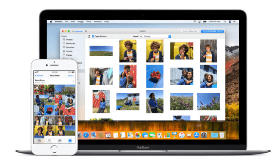Open iTunes from the dock
The image size is (277, 162).
(182, 135)
